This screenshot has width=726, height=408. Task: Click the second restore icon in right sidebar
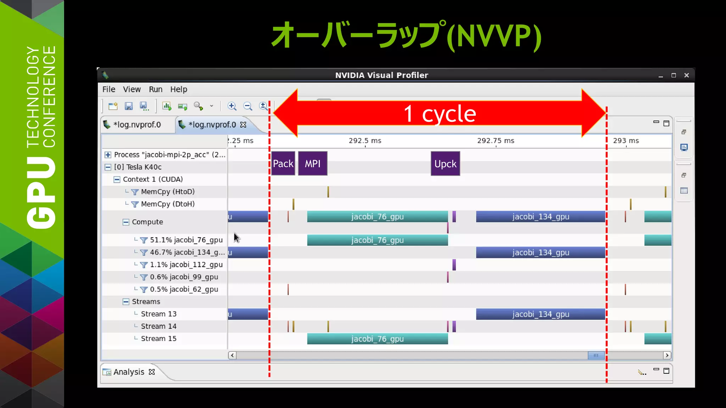(x=684, y=175)
